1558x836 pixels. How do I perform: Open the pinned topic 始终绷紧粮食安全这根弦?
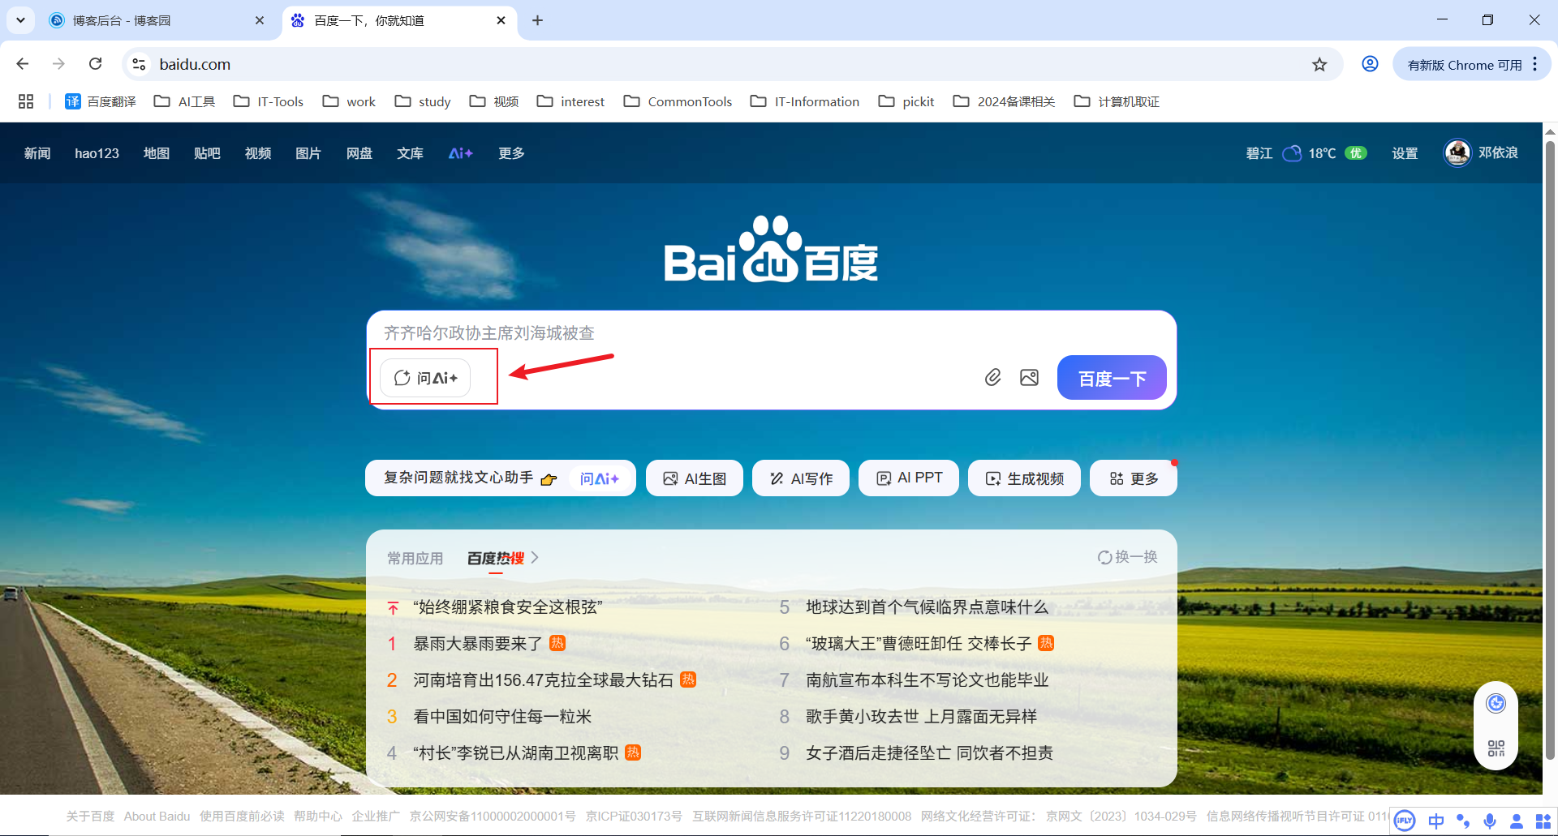(508, 607)
